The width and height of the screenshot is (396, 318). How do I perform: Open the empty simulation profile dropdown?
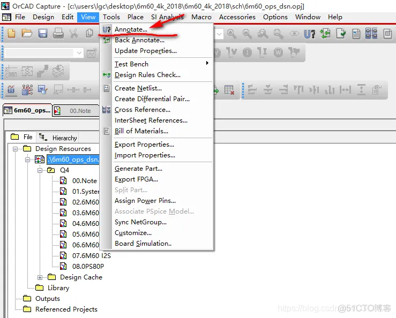coord(79,53)
